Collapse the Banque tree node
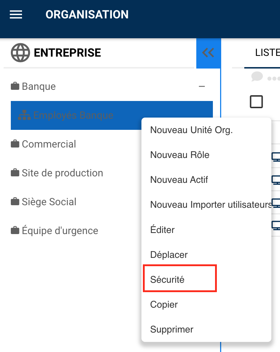 [x=202, y=87]
